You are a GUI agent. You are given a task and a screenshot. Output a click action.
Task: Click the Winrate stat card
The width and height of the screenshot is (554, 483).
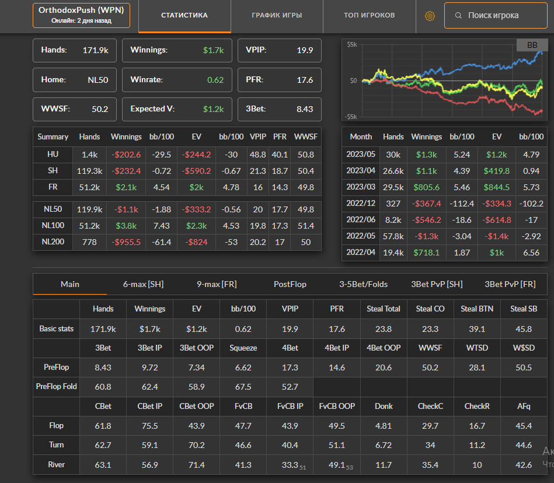(x=177, y=80)
